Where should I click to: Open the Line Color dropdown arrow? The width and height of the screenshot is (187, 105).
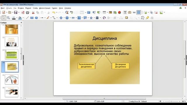pos(17,18)
